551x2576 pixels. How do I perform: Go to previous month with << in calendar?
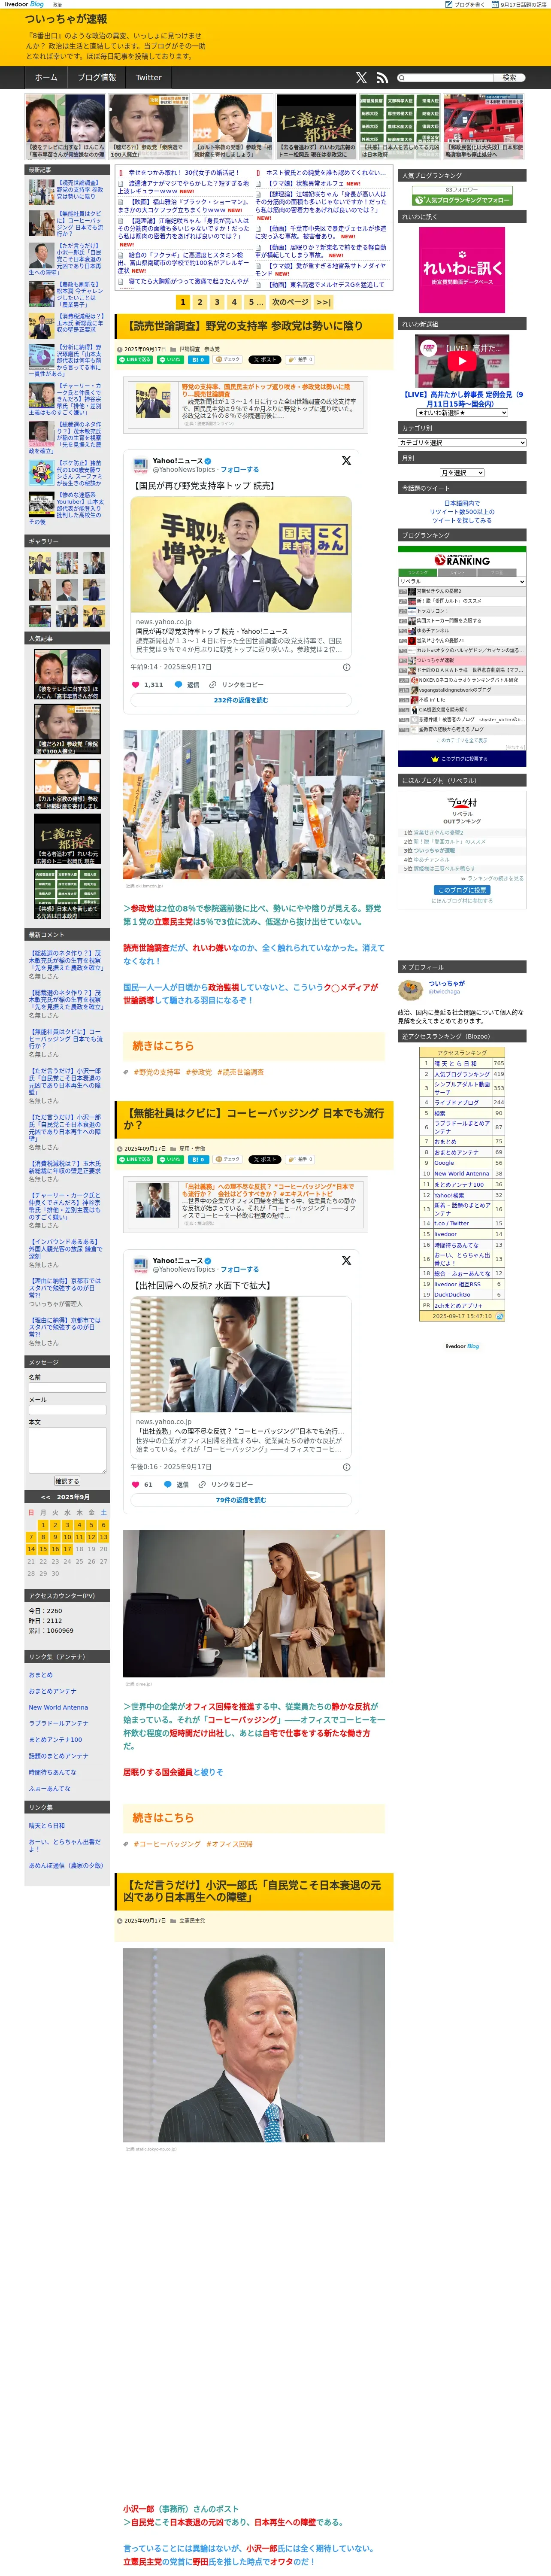45,1497
